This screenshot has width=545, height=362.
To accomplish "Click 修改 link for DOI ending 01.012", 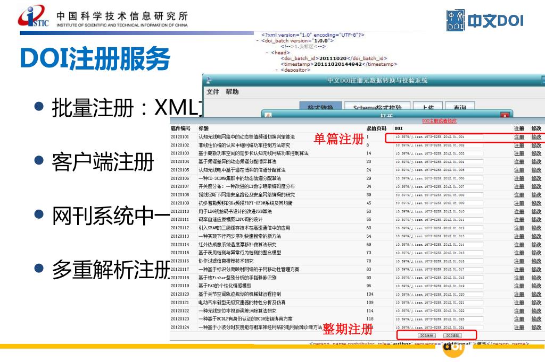I will pos(536,228).
